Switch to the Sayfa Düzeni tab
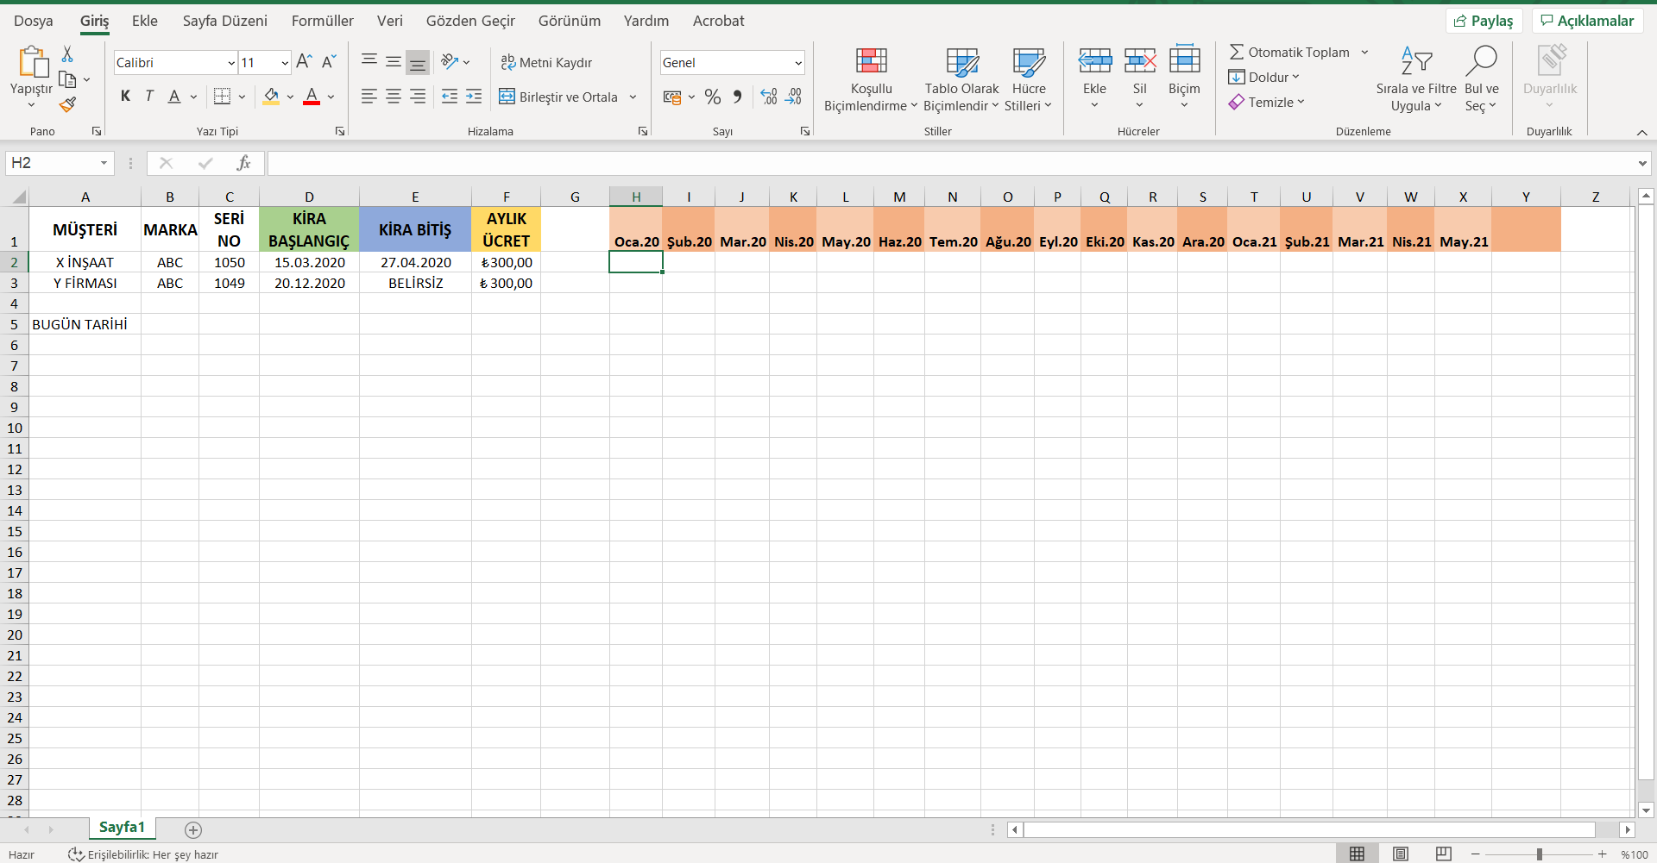1657x863 pixels. pos(225,21)
